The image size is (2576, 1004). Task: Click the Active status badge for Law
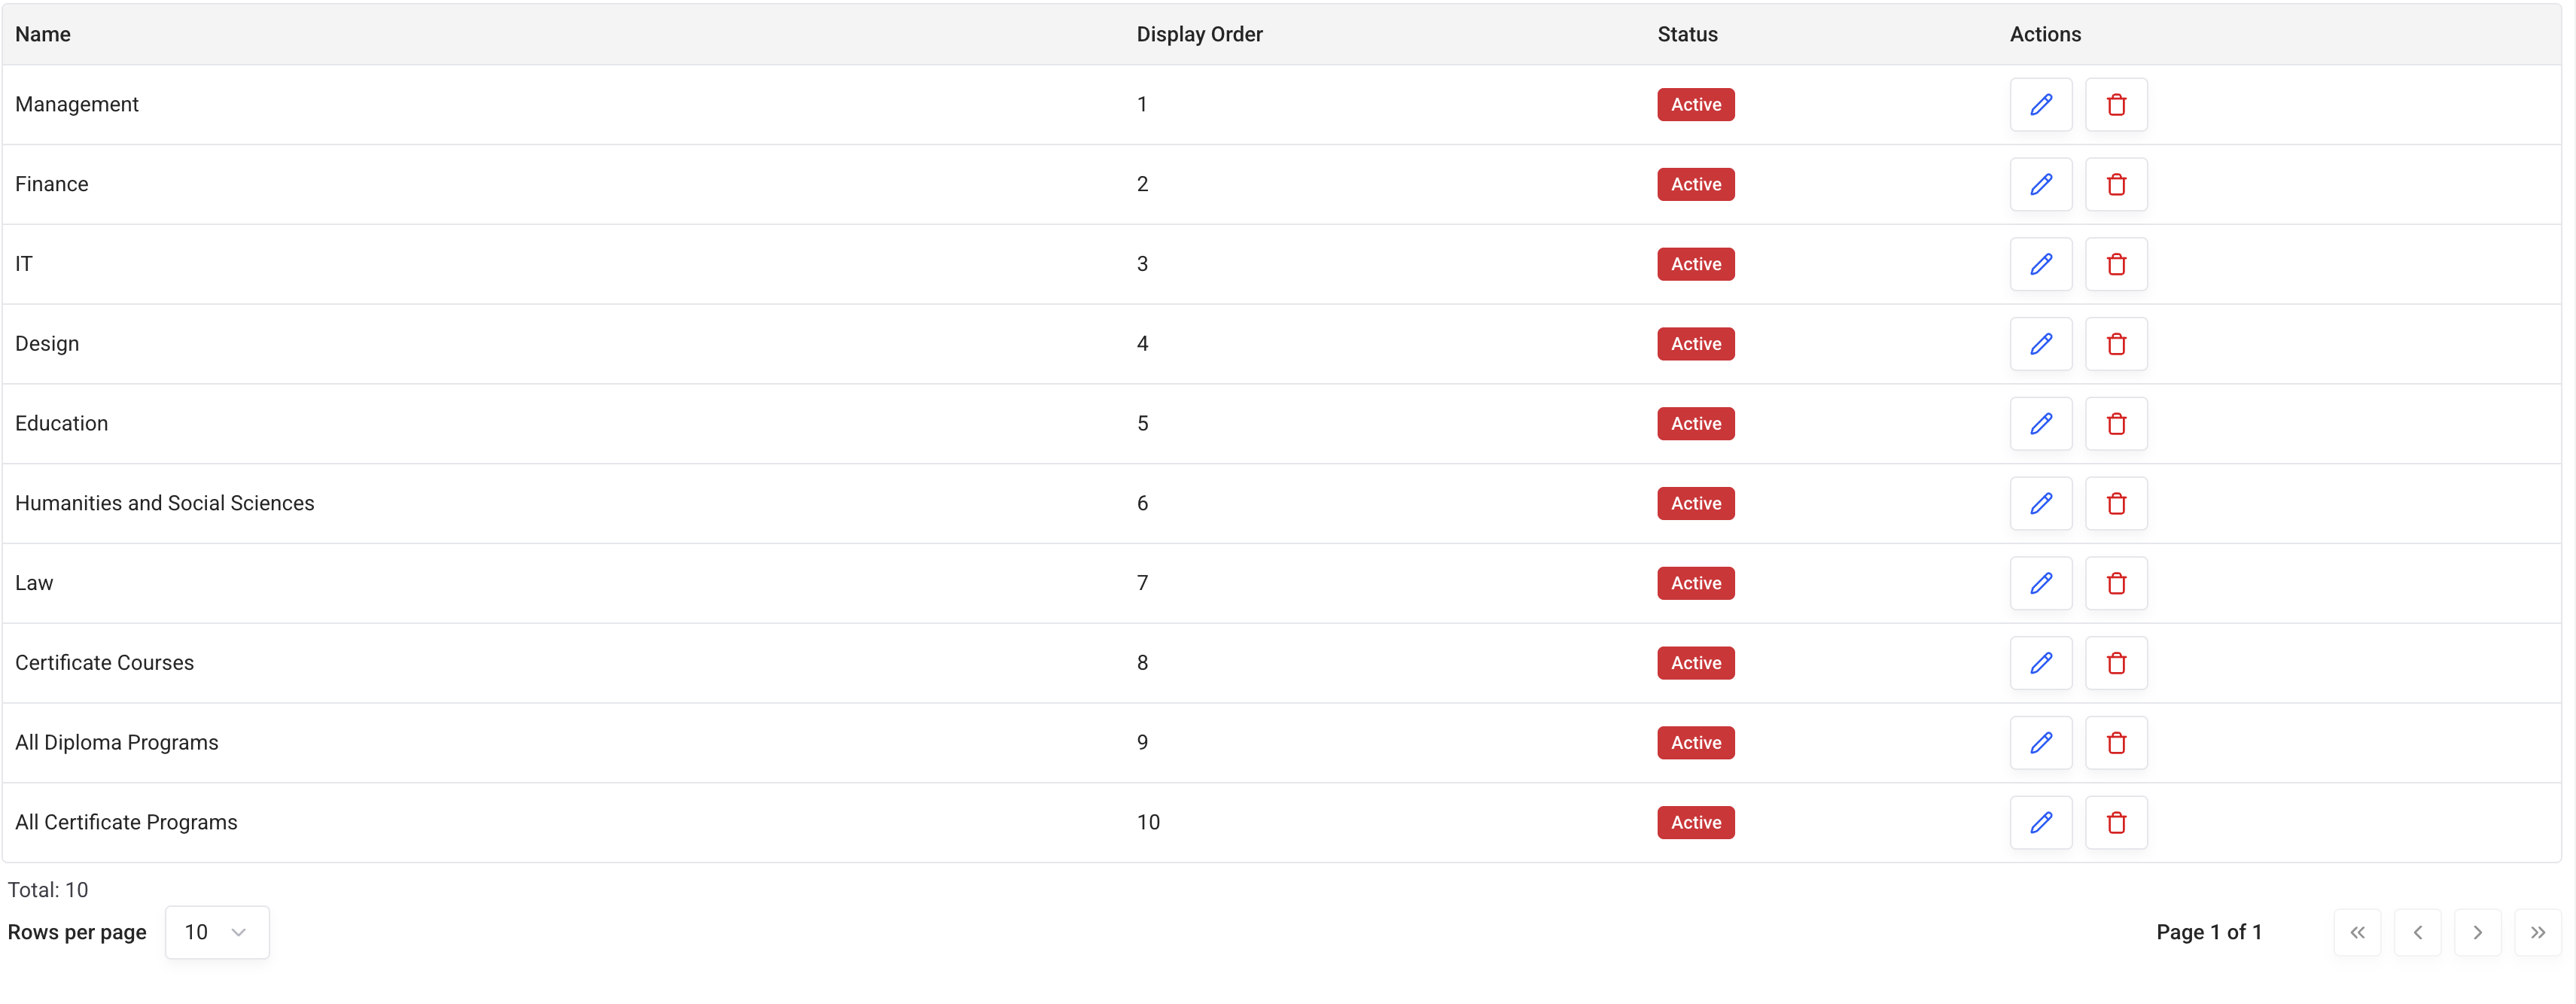click(x=1696, y=584)
